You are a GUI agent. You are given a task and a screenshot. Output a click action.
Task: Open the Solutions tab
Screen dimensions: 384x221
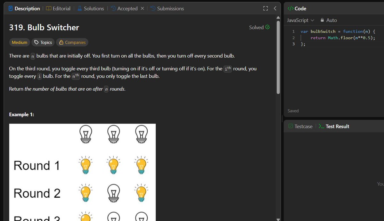pyautogui.click(x=91, y=9)
